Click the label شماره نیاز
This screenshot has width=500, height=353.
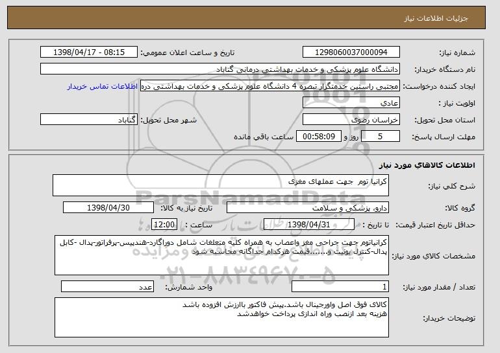[x=457, y=52]
